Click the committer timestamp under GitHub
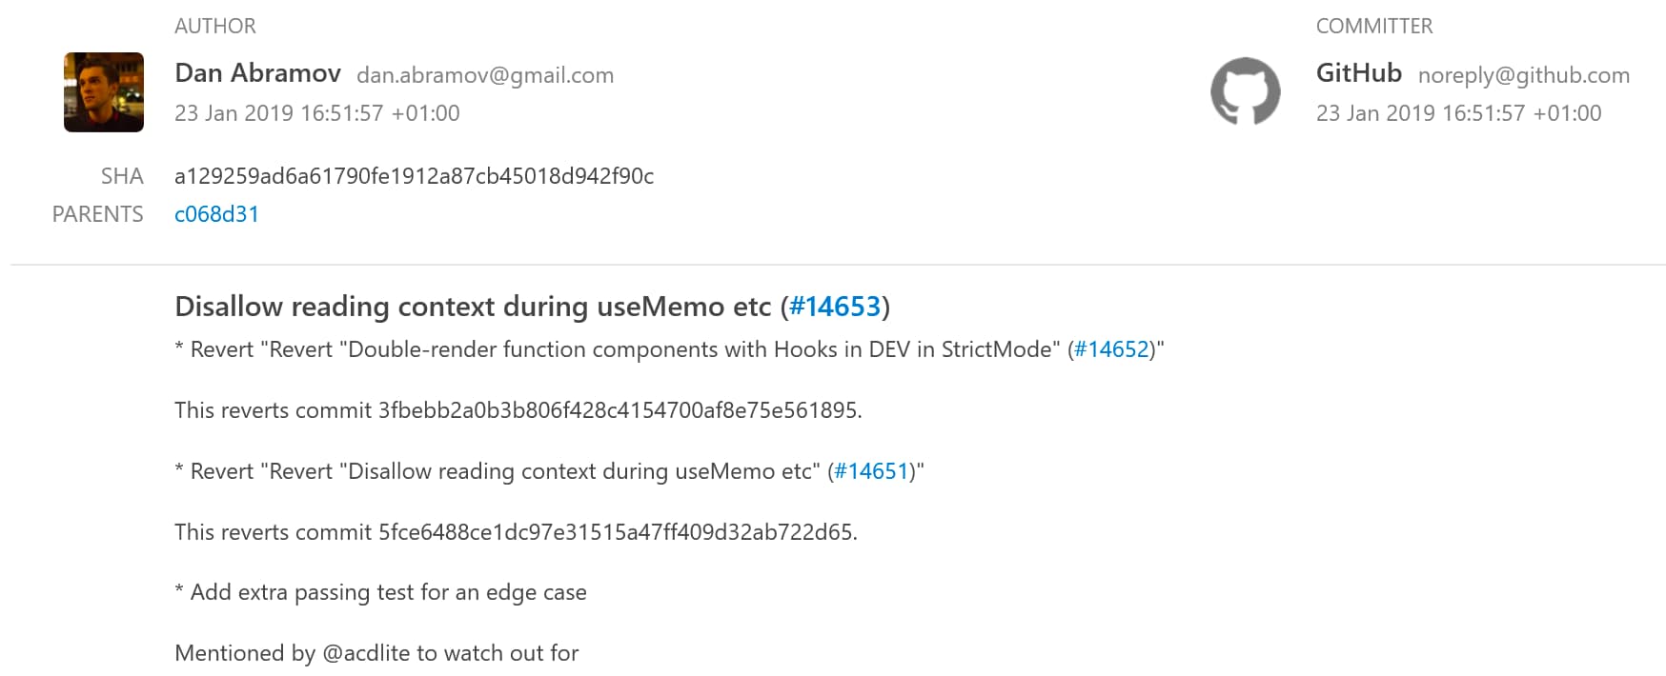This screenshot has width=1666, height=676. coord(1459,113)
